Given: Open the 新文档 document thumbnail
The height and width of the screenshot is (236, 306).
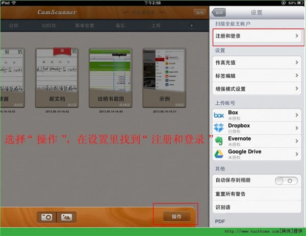Looking at the screenshot, I should click(x=57, y=78).
